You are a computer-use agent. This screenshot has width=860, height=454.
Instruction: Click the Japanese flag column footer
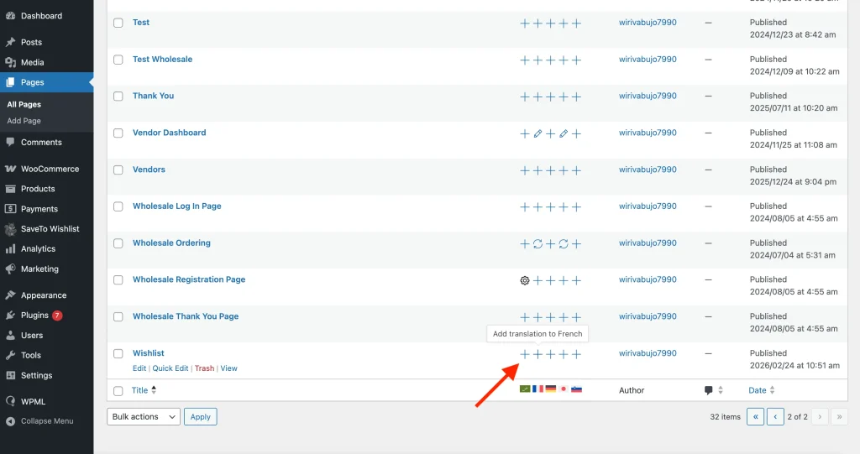(564, 389)
